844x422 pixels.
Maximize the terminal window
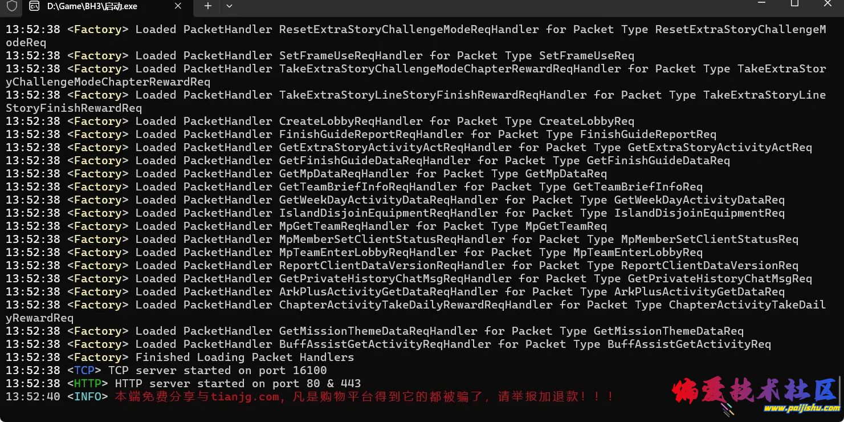click(x=794, y=3)
